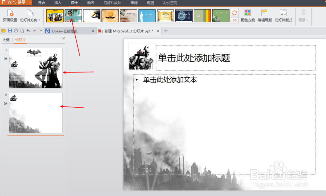Close the slide thumbnail panel

(64, 38)
